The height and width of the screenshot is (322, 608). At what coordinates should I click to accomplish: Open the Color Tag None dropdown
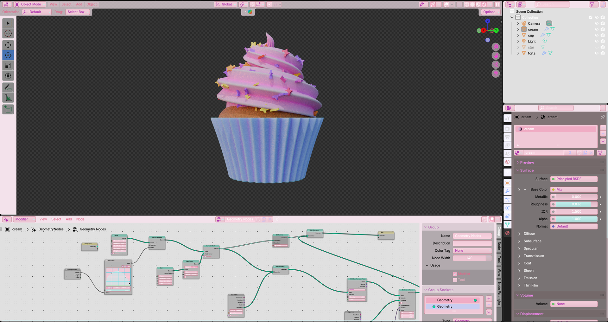click(472, 251)
